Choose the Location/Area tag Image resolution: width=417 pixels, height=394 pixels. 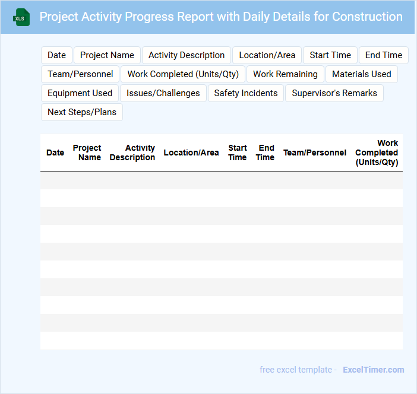(x=267, y=55)
